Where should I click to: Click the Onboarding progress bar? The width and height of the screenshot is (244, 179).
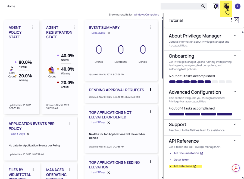[x=200, y=82]
